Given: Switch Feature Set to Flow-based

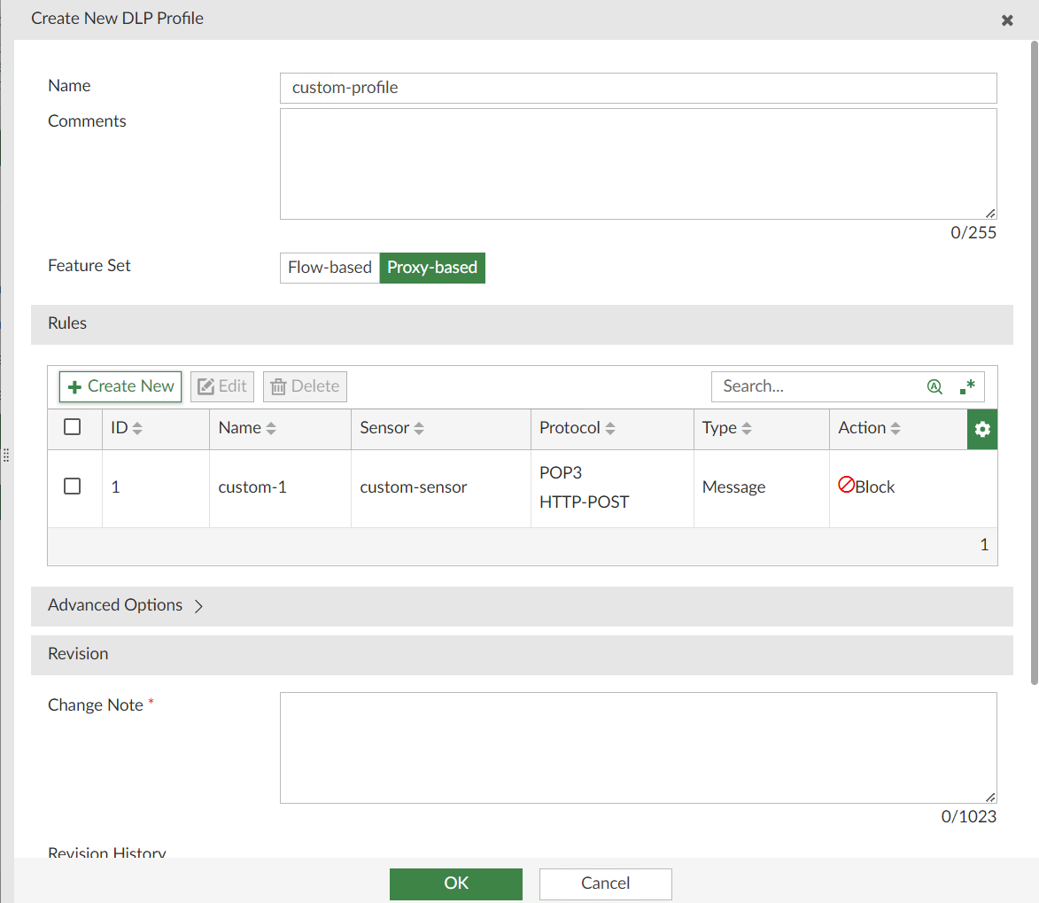Looking at the screenshot, I should point(329,268).
